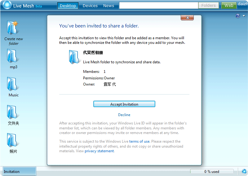The width and height of the screenshot is (248, 176).
Task: Click the Folders button
Action: pyautogui.click(x=208, y=6)
